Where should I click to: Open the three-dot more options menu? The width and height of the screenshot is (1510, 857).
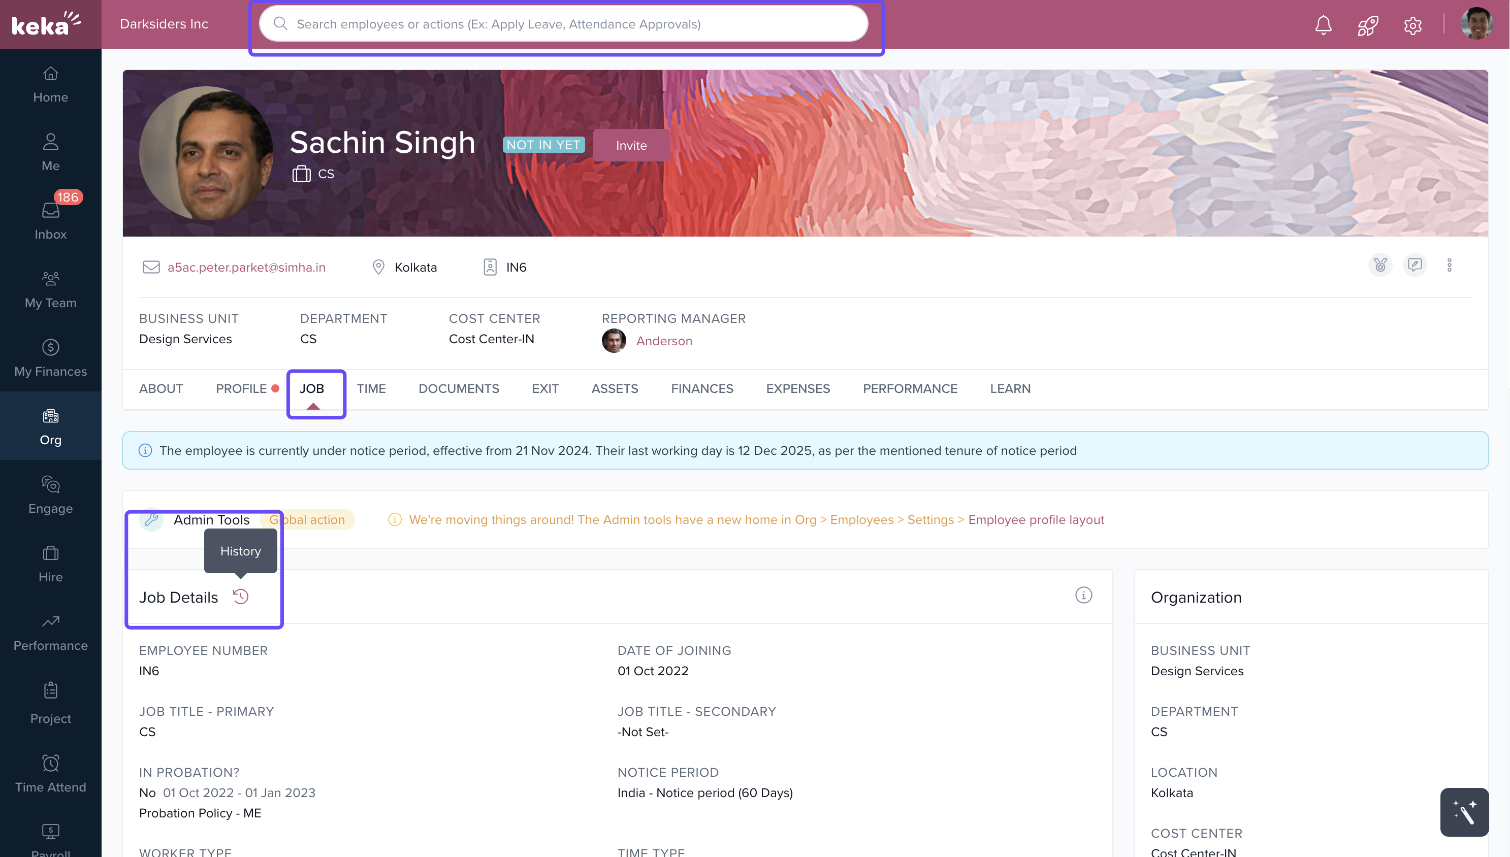tap(1450, 265)
